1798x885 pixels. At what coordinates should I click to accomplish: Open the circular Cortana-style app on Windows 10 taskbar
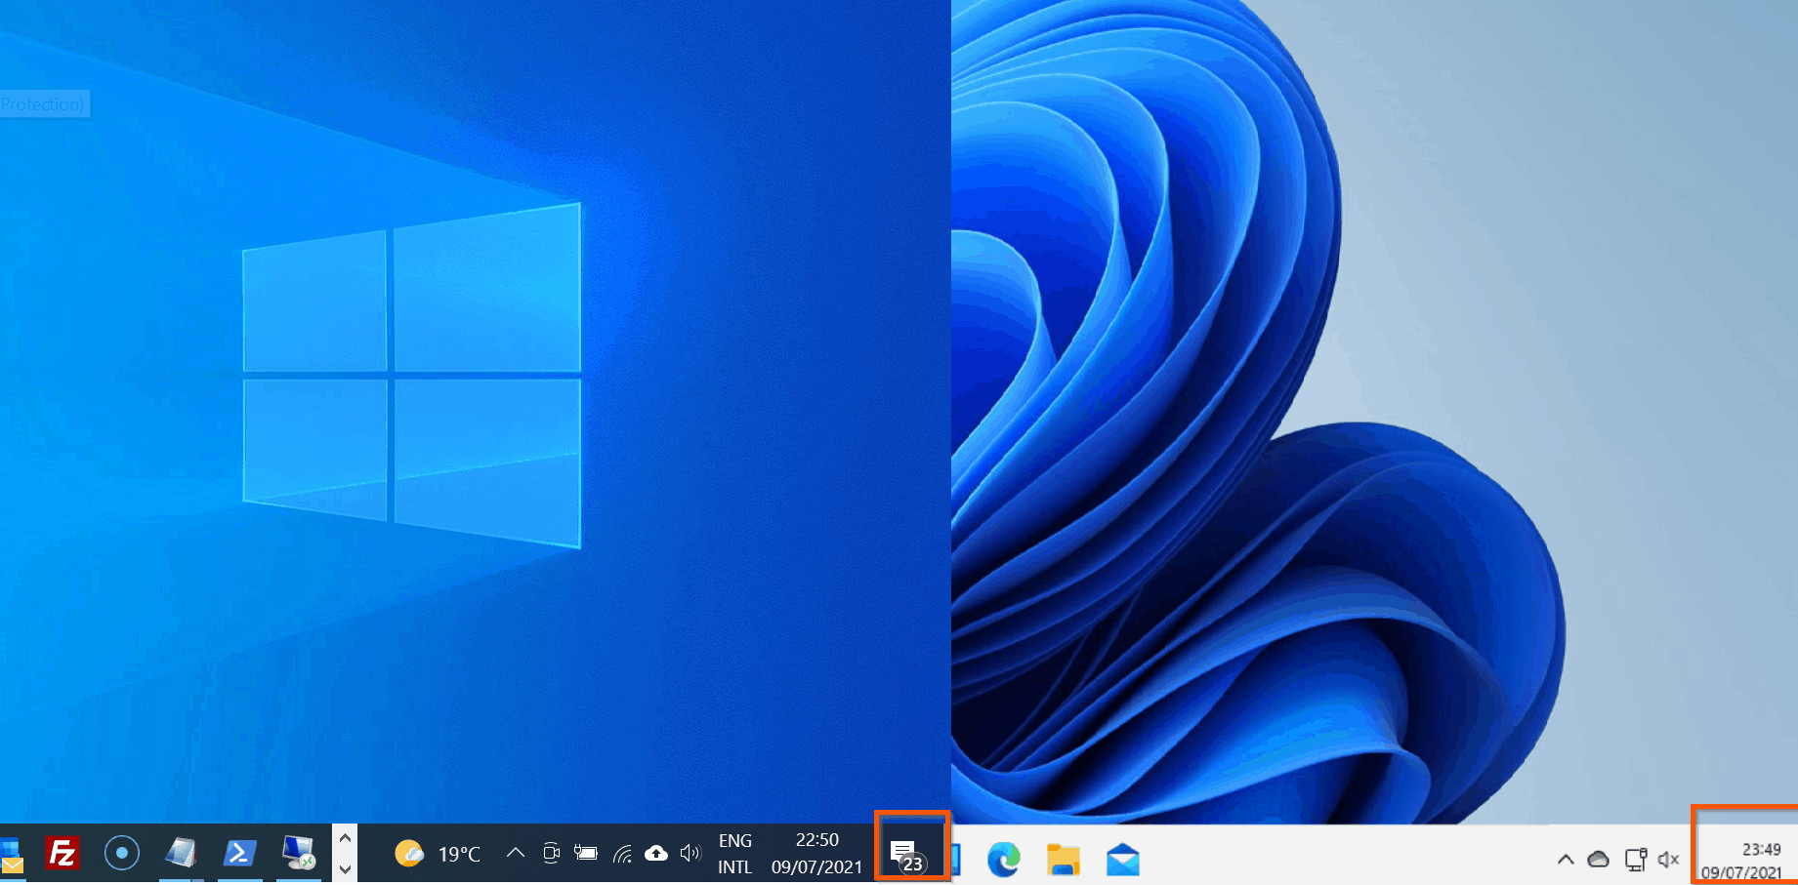(122, 854)
